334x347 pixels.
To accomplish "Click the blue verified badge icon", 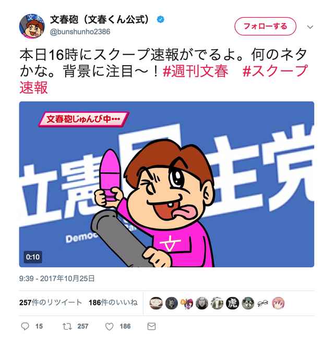I will click(x=160, y=19).
